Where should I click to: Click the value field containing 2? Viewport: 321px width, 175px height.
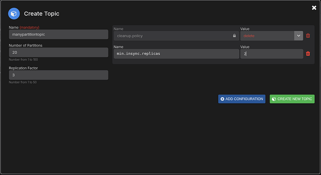click(x=272, y=54)
